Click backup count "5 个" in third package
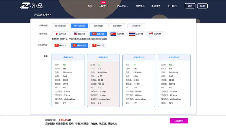This screenshot has width=226, height=129. click(x=135, y=103)
